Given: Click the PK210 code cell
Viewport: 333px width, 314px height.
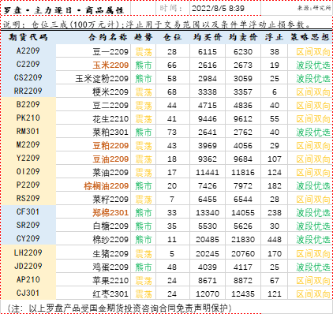Looking at the screenshot, I should [28, 118].
